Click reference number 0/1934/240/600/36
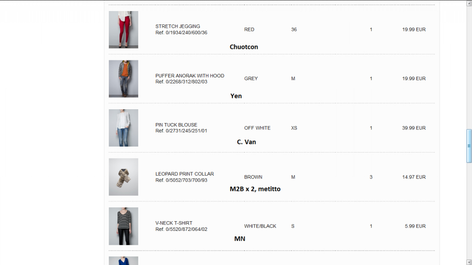Viewport: 472px width, 265px height. [x=186, y=33]
